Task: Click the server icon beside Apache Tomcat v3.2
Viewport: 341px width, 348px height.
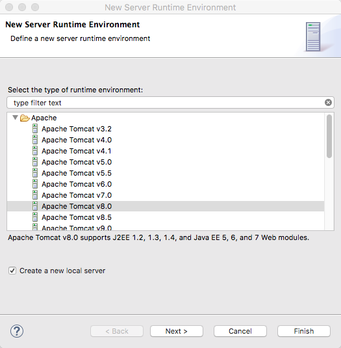Action: pos(35,129)
